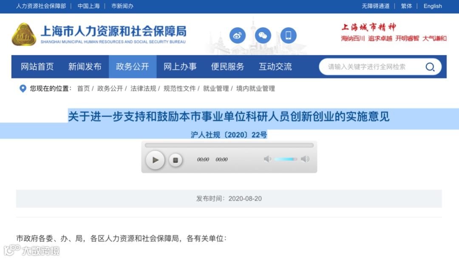This screenshot has width=459, height=259.
Task: Go to 法律法规 in breadcrumb
Action: (x=144, y=89)
